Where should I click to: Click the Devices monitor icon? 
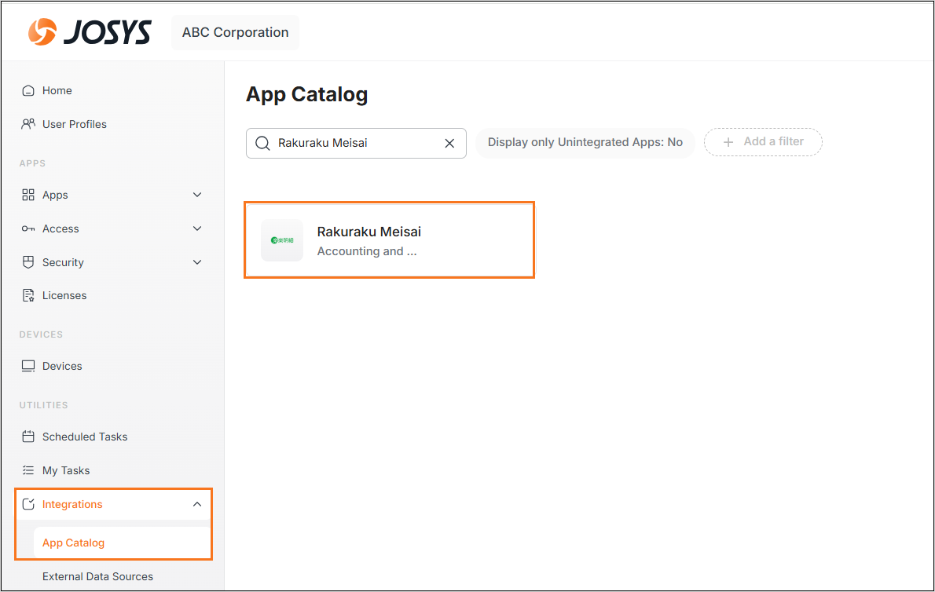(28, 366)
